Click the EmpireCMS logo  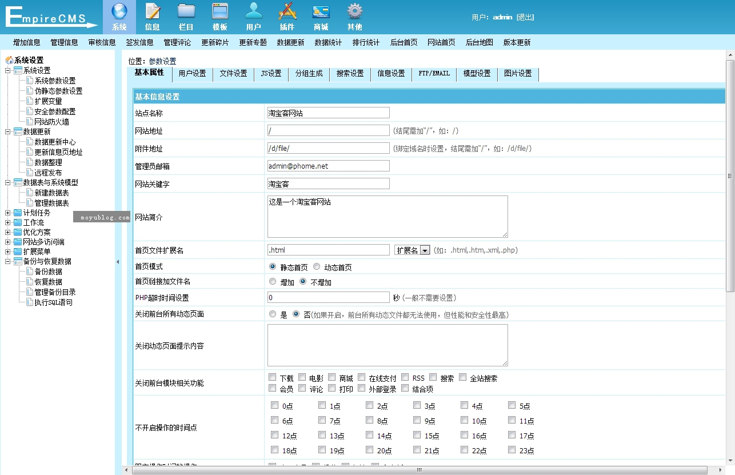point(51,17)
